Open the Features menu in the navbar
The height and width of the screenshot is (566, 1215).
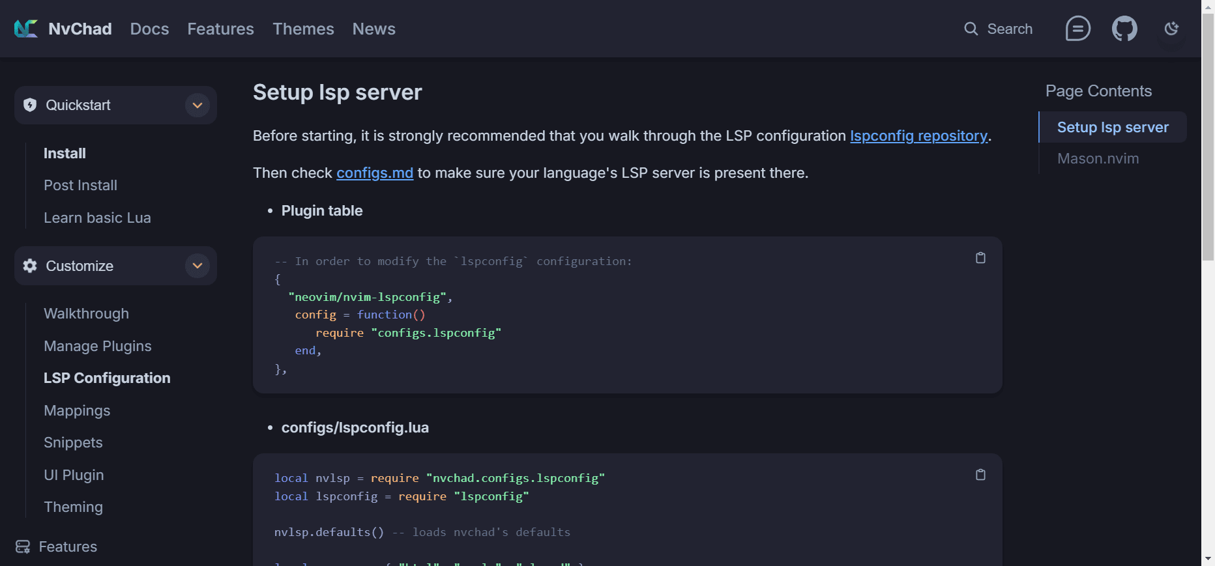220,29
